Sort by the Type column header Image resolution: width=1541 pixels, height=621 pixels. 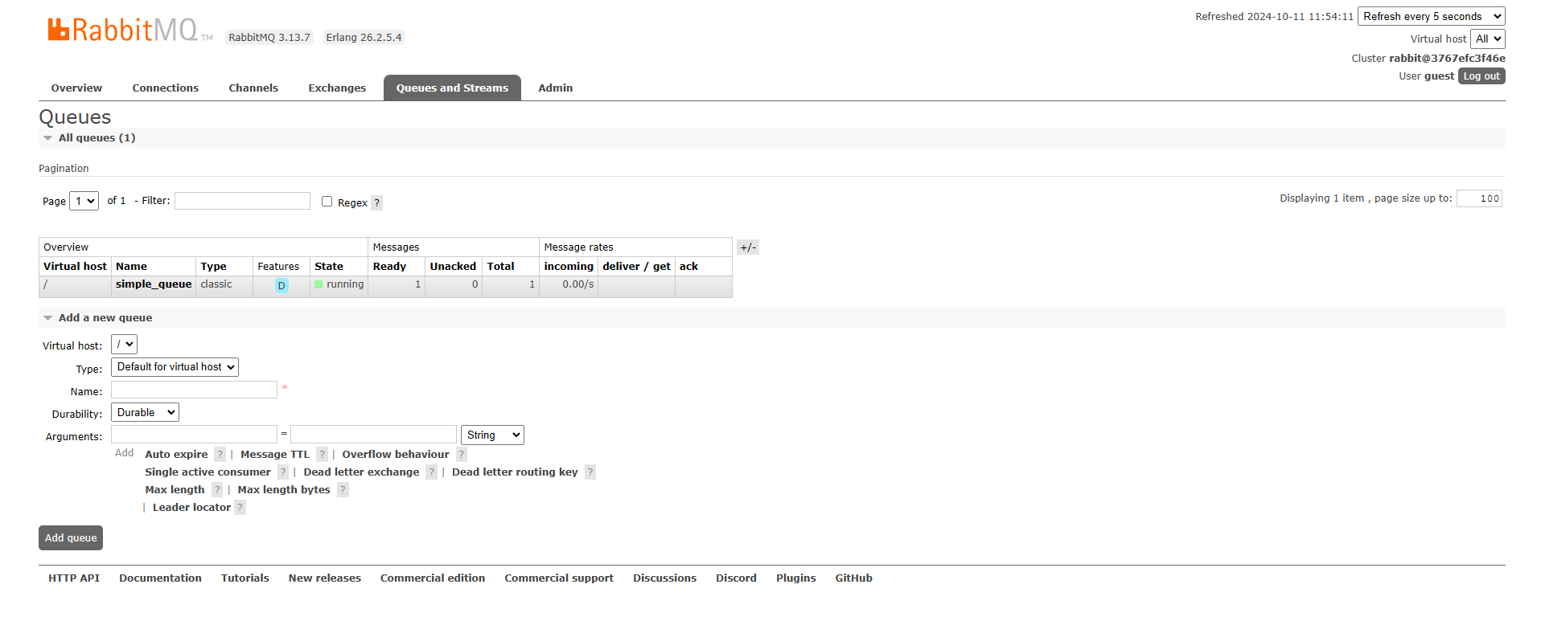point(213,267)
